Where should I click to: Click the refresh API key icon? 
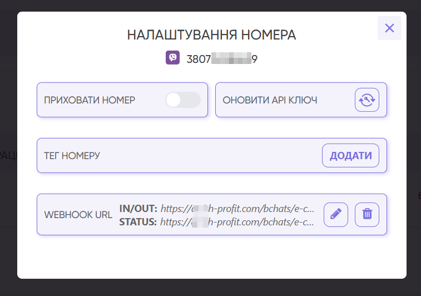coord(366,100)
